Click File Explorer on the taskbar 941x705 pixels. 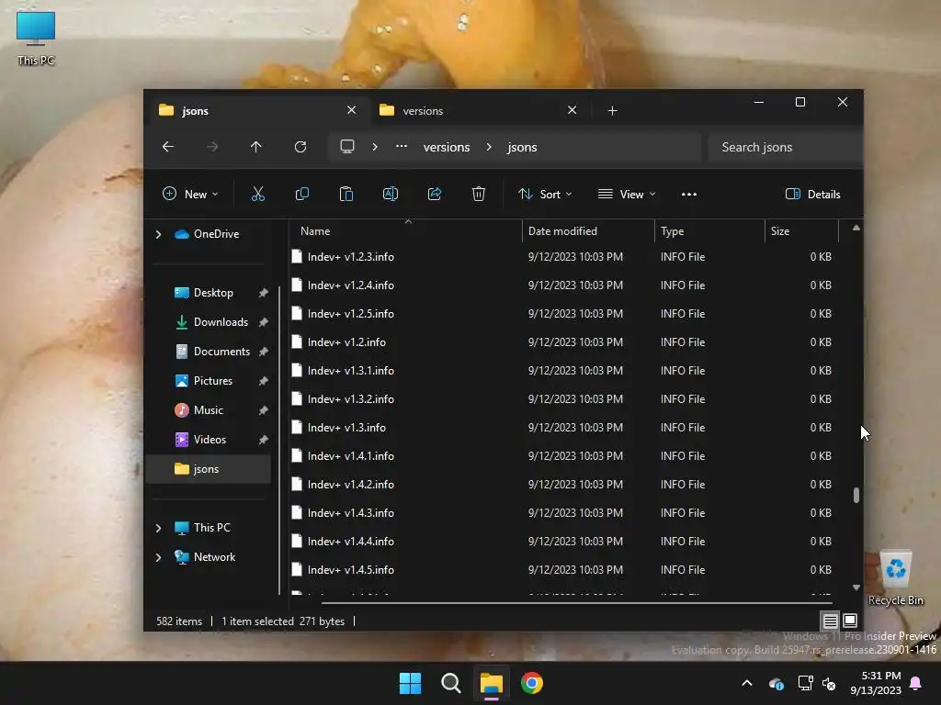[492, 683]
